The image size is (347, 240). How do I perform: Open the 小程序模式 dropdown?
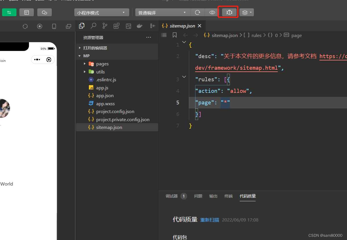click(101, 13)
